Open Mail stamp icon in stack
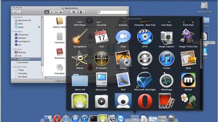The width and height of the screenshot is (218, 122). [123, 80]
